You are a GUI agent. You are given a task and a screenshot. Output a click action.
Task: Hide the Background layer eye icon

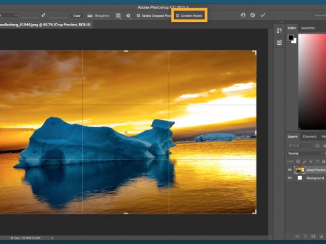click(290, 178)
